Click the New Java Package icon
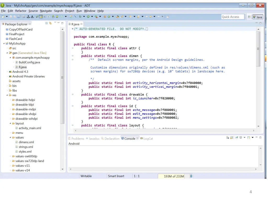 click(105, 16)
